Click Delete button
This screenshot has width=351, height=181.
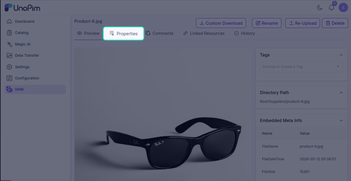tap(335, 23)
